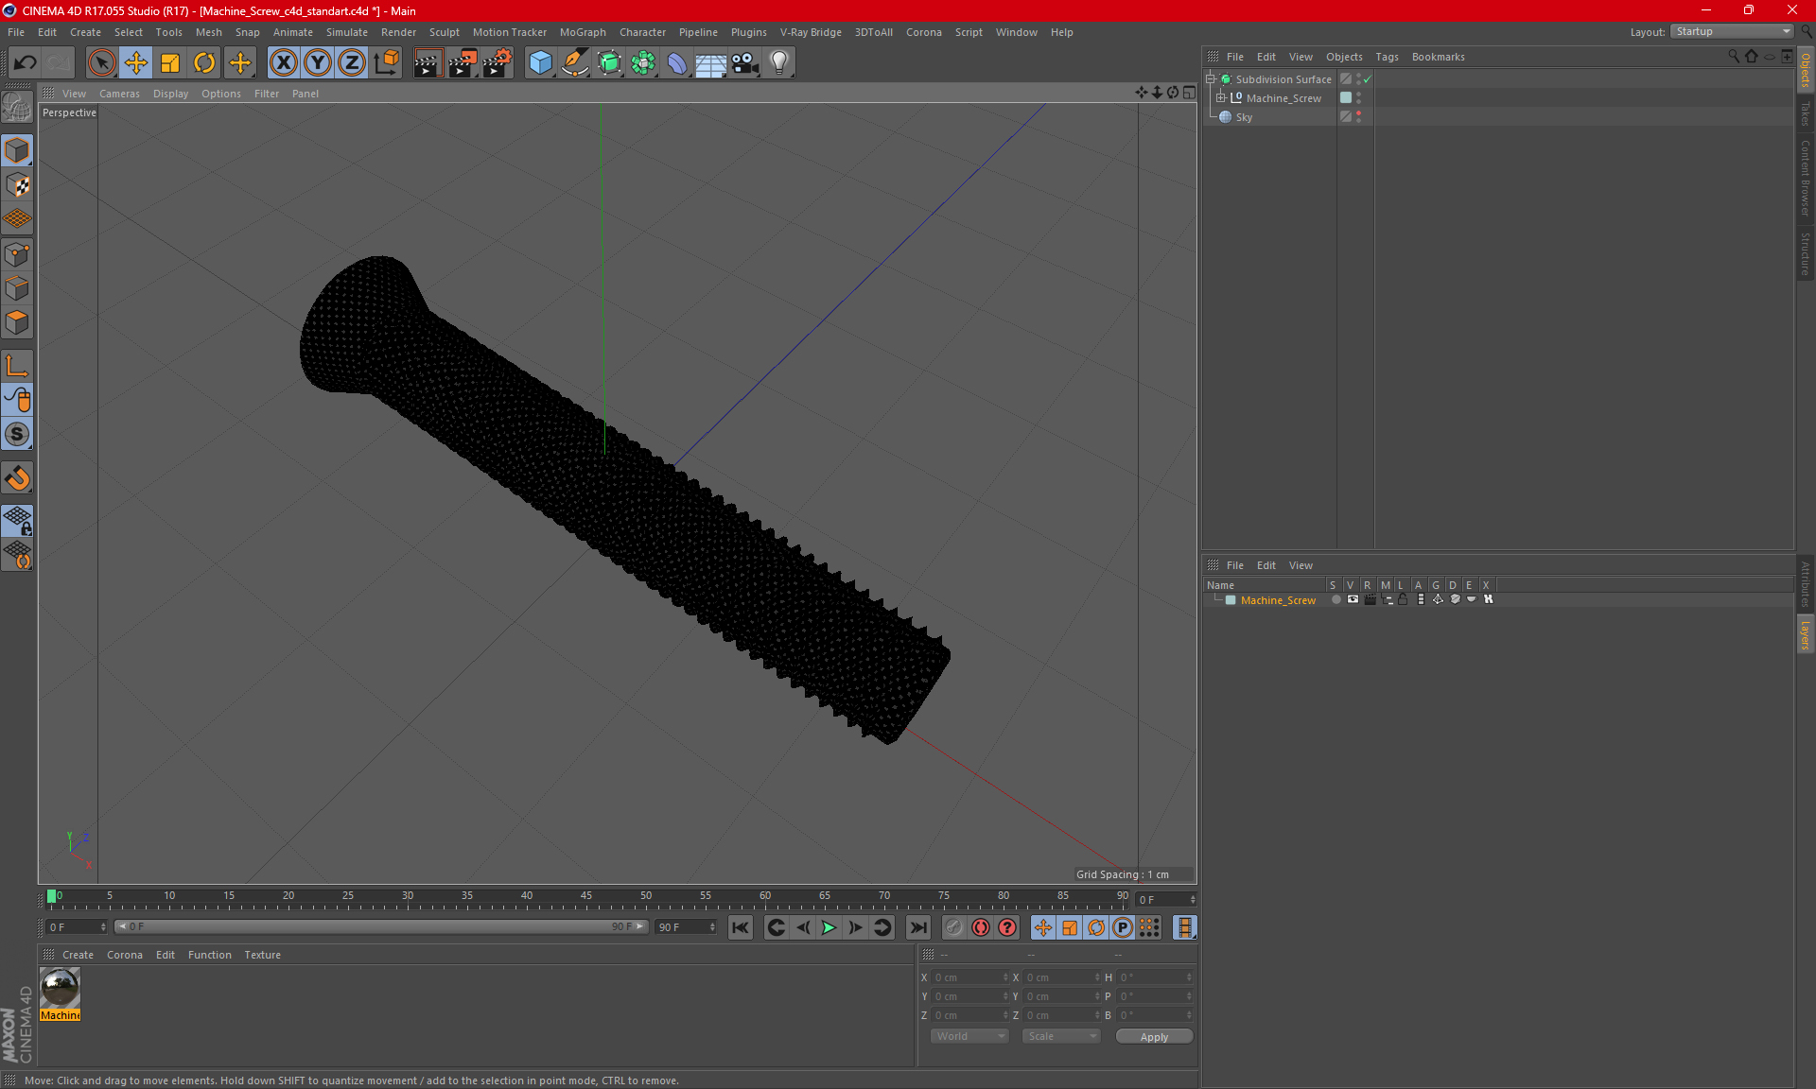The height and width of the screenshot is (1089, 1816).
Task: Add floor environment object icon
Action: click(711, 62)
